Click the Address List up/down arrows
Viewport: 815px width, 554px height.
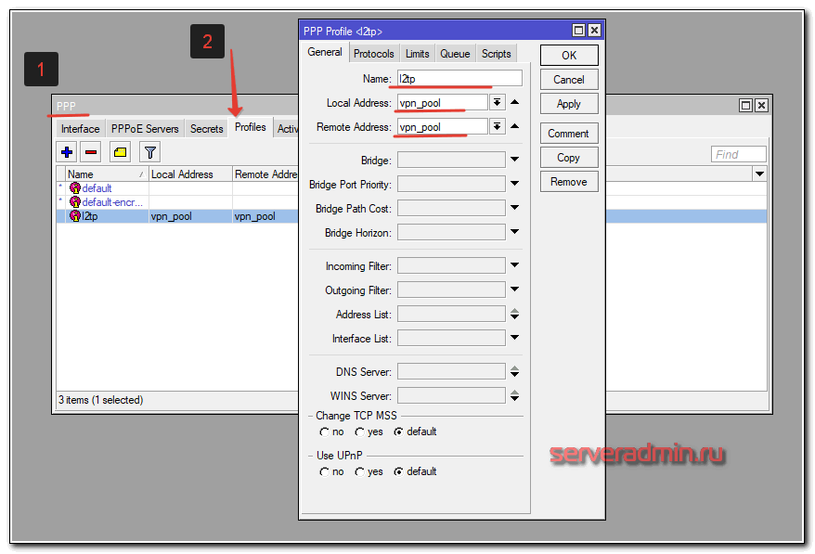[x=514, y=314]
